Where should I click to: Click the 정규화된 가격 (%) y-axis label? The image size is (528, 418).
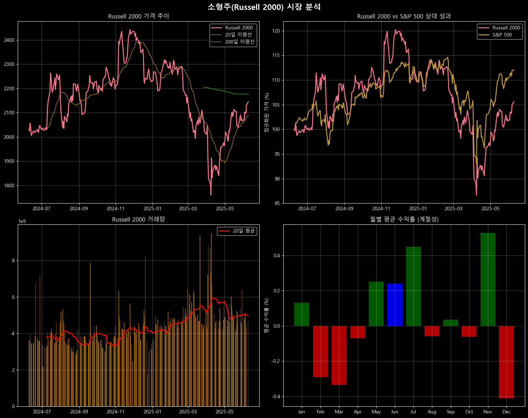point(267,113)
